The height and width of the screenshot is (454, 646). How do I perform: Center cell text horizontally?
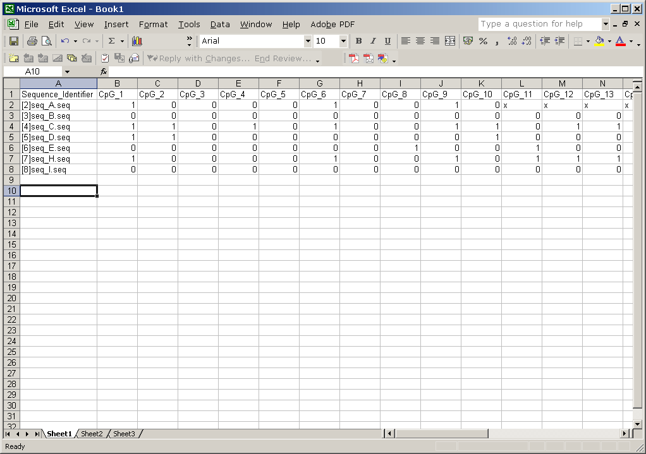tap(420, 41)
